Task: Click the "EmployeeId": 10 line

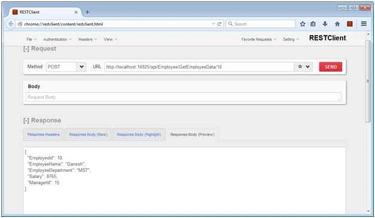Action: click(x=45, y=158)
